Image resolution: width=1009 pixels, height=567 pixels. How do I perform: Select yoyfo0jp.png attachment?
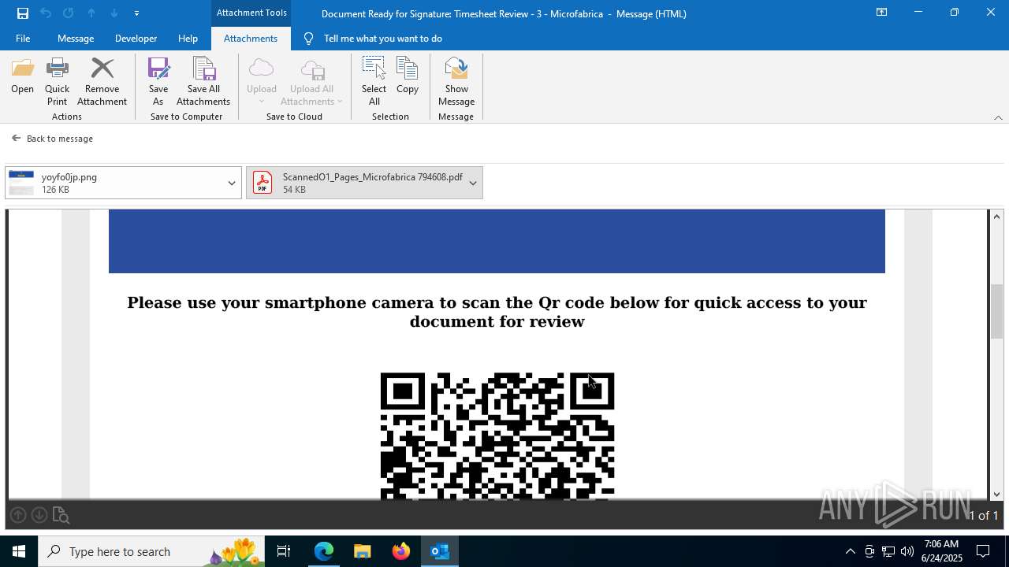(114, 183)
